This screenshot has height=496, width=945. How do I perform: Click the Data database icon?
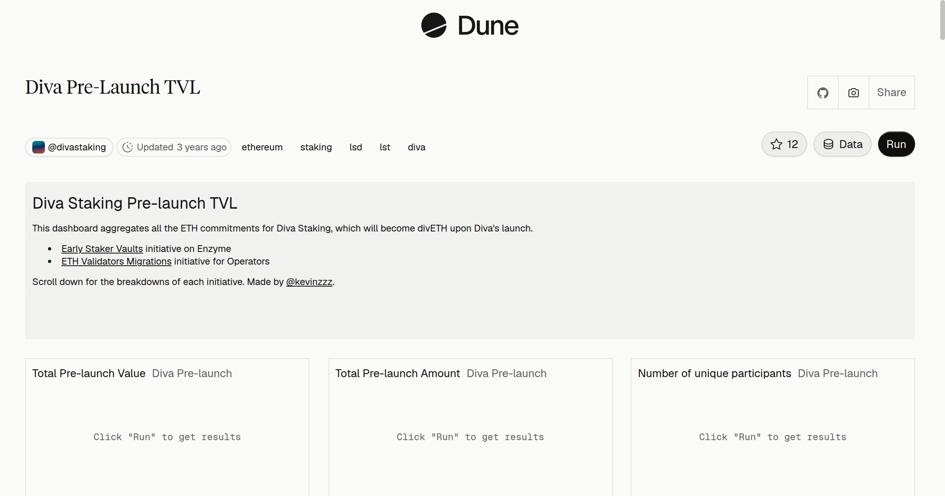click(x=828, y=144)
